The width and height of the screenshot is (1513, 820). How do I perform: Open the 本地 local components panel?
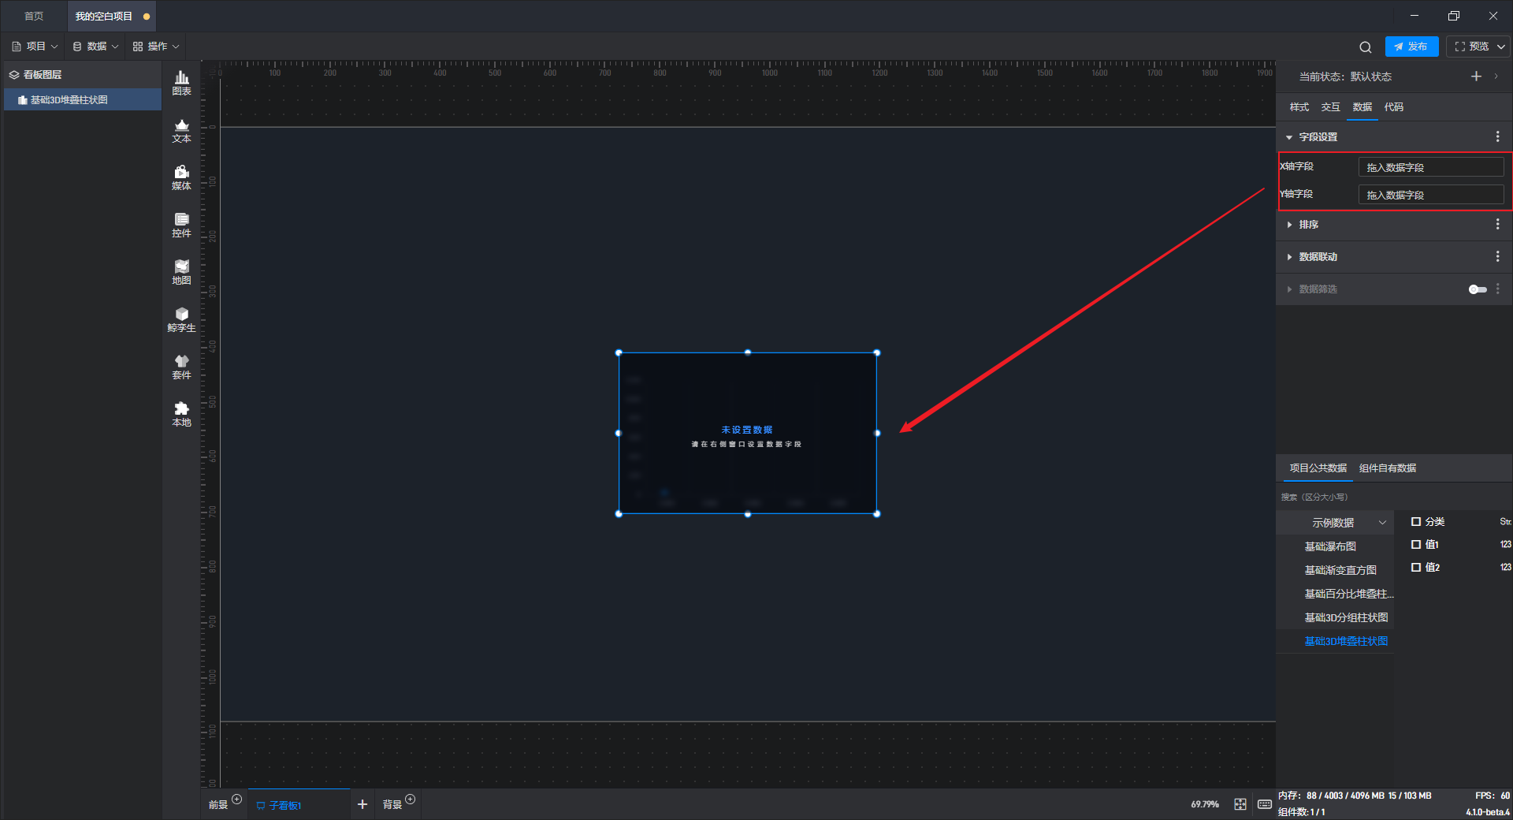click(181, 414)
